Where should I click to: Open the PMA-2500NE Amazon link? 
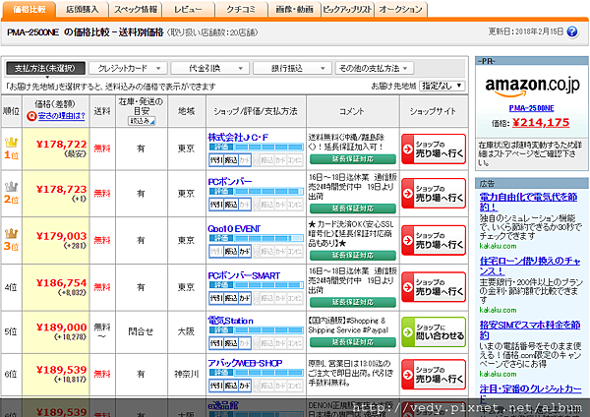531,108
